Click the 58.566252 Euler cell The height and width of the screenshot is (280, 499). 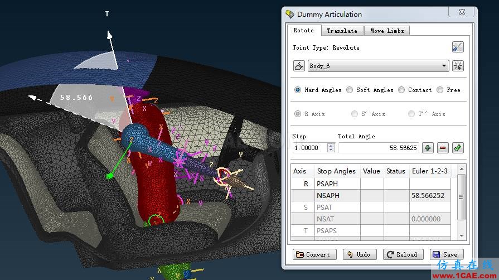point(430,195)
